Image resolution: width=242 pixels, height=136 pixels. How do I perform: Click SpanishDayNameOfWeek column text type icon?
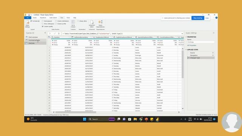pos(136,37)
